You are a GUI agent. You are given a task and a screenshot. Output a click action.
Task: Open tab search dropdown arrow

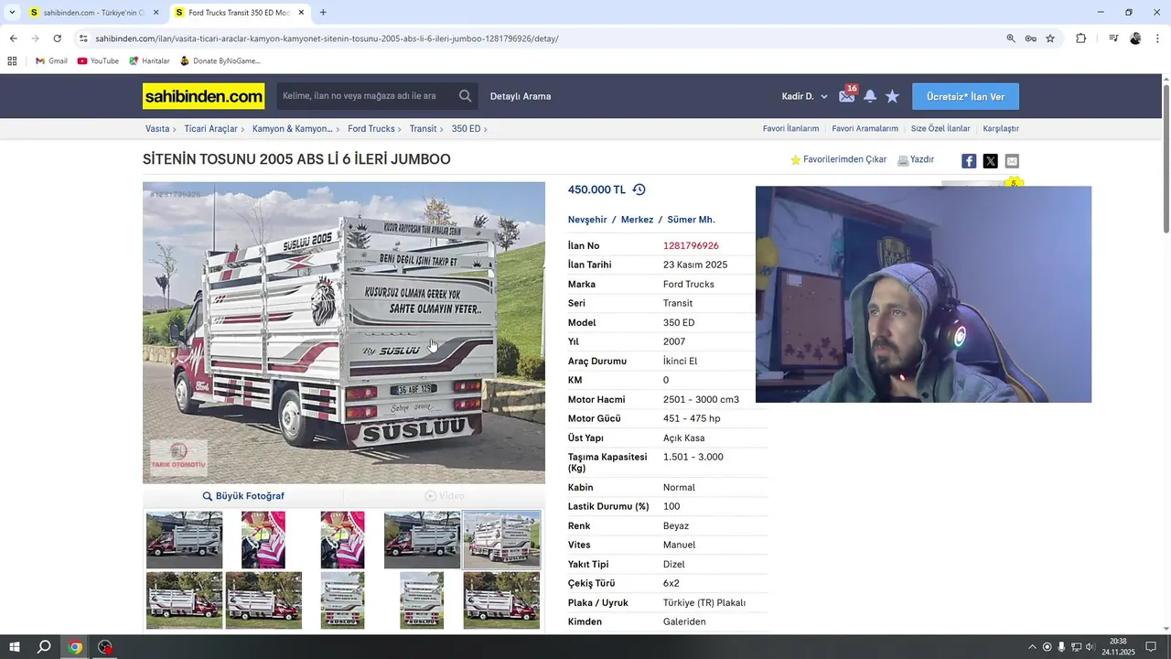[11, 12]
